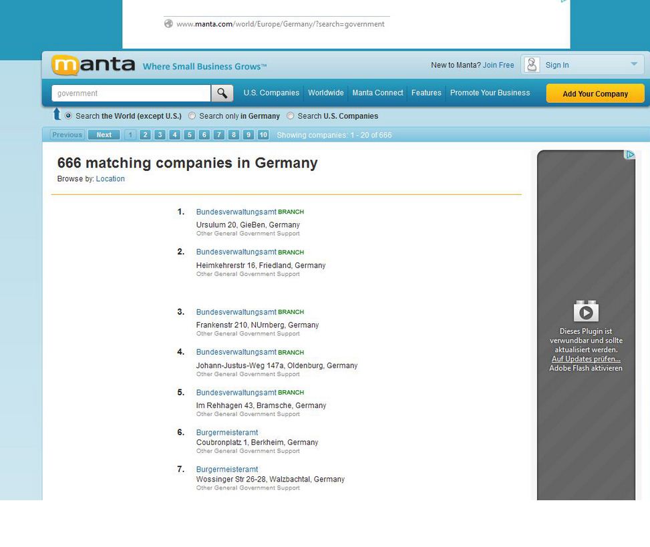Click the magnifying glass search button
The width and height of the screenshot is (650, 547).
tap(222, 94)
